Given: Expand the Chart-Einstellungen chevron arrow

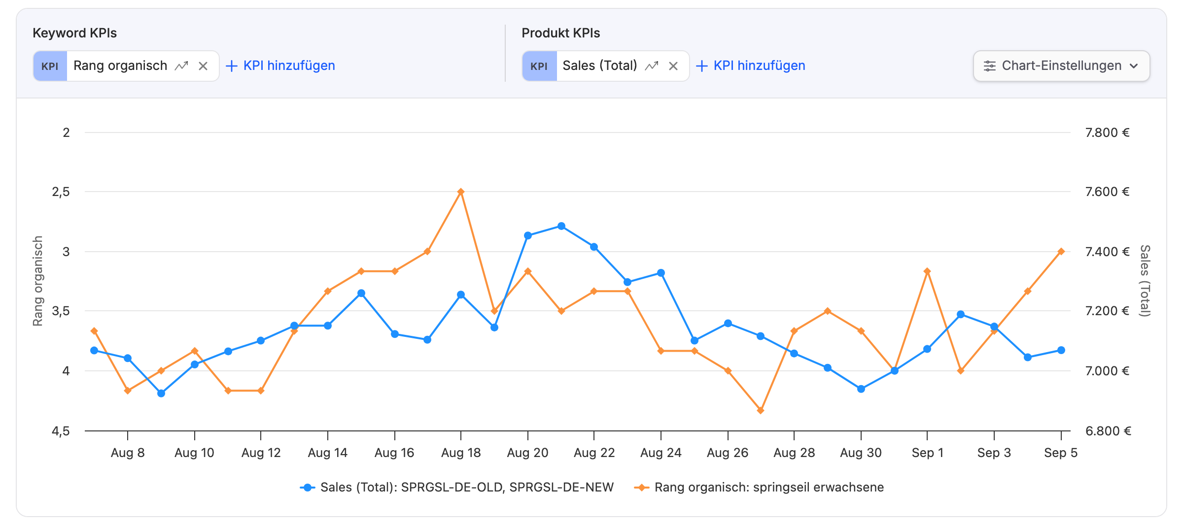Looking at the screenshot, I should point(1134,66).
